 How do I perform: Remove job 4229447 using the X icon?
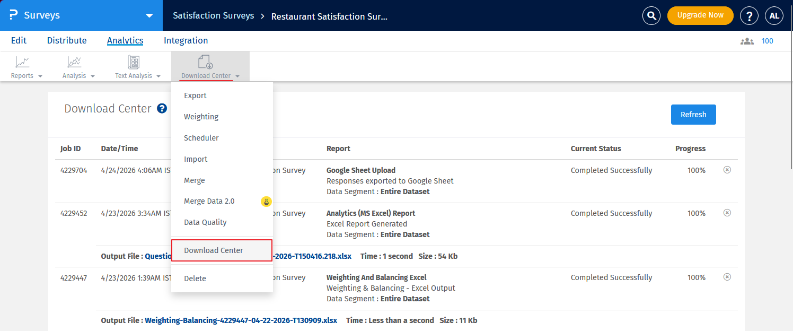(x=727, y=277)
